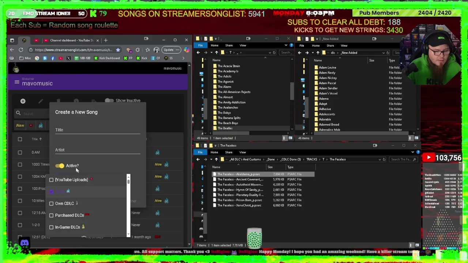
Task: Open the YouTube bookmark icon
Action: pyautogui.click(x=60, y=58)
